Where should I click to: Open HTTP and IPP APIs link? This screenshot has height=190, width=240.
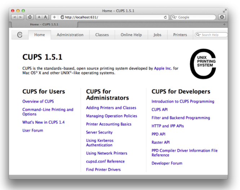click(168, 126)
